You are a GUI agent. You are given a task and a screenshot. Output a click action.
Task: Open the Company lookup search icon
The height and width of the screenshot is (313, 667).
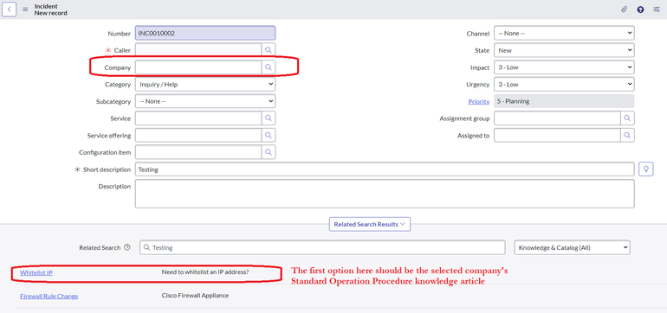point(269,67)
